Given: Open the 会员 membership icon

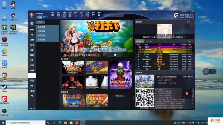Looking at the screenshot, I should tap(82, 15).
